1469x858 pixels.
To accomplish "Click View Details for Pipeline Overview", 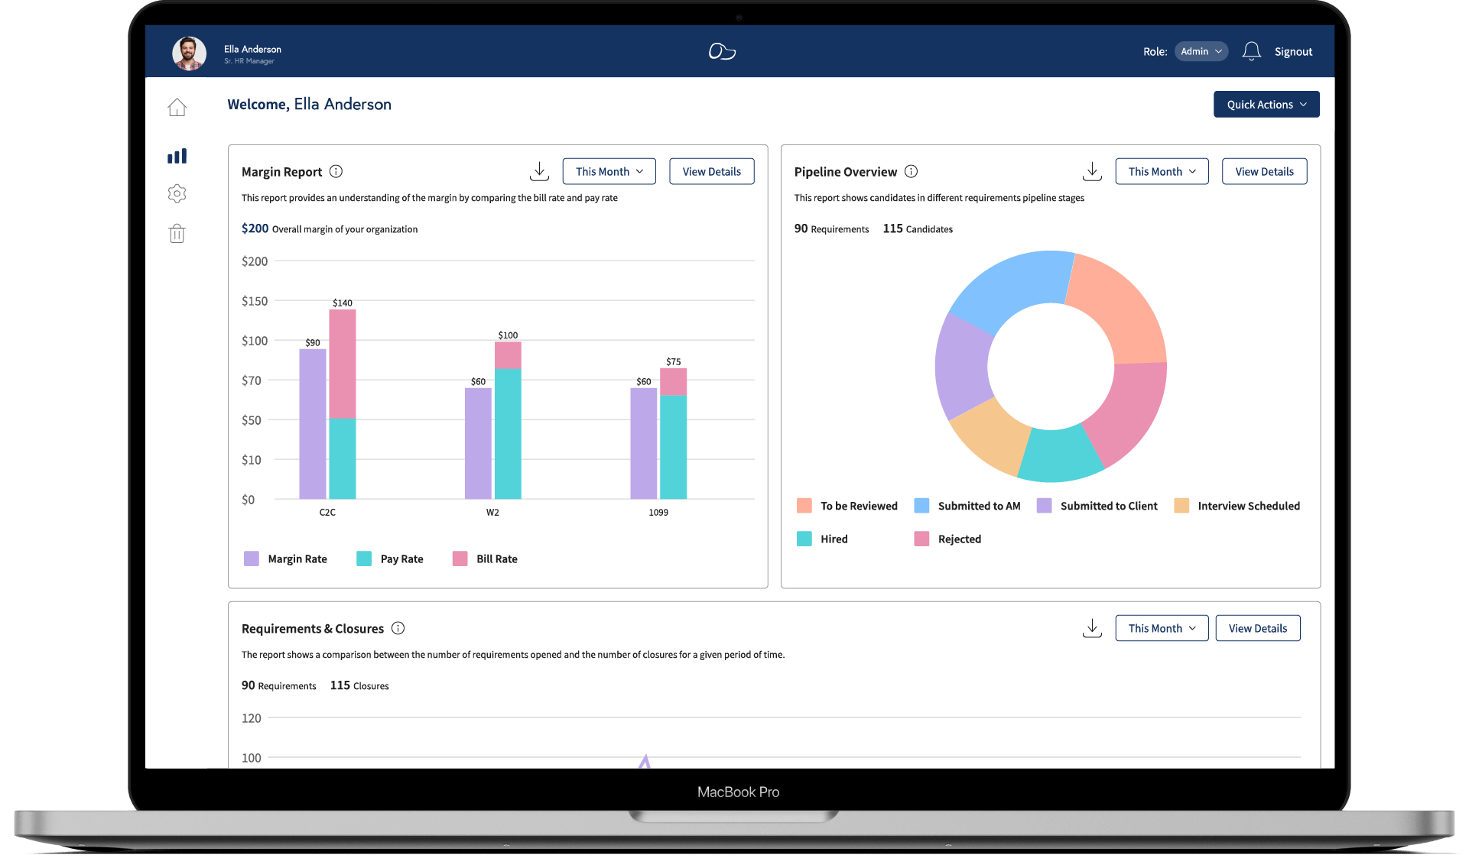I will [1263, 171].
